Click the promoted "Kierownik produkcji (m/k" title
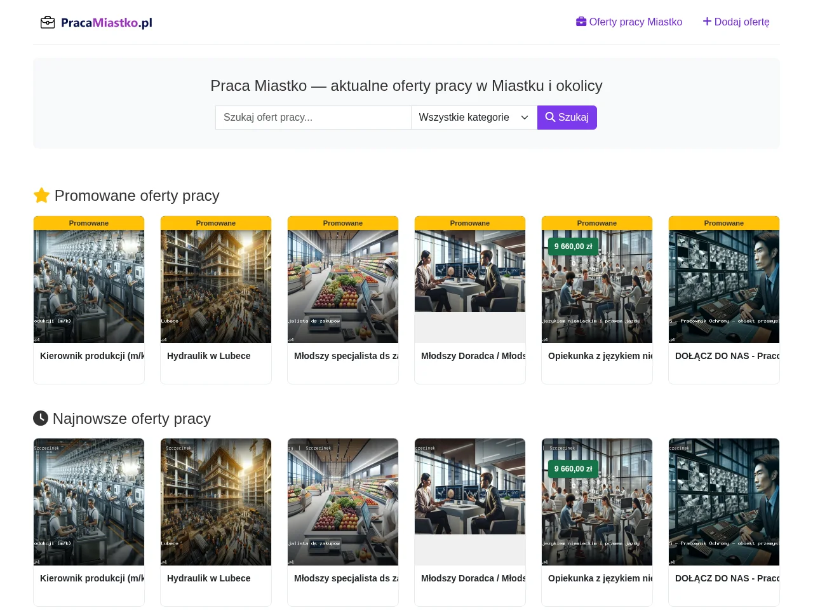This screenshot has height=610, width=813. (92, 356)
